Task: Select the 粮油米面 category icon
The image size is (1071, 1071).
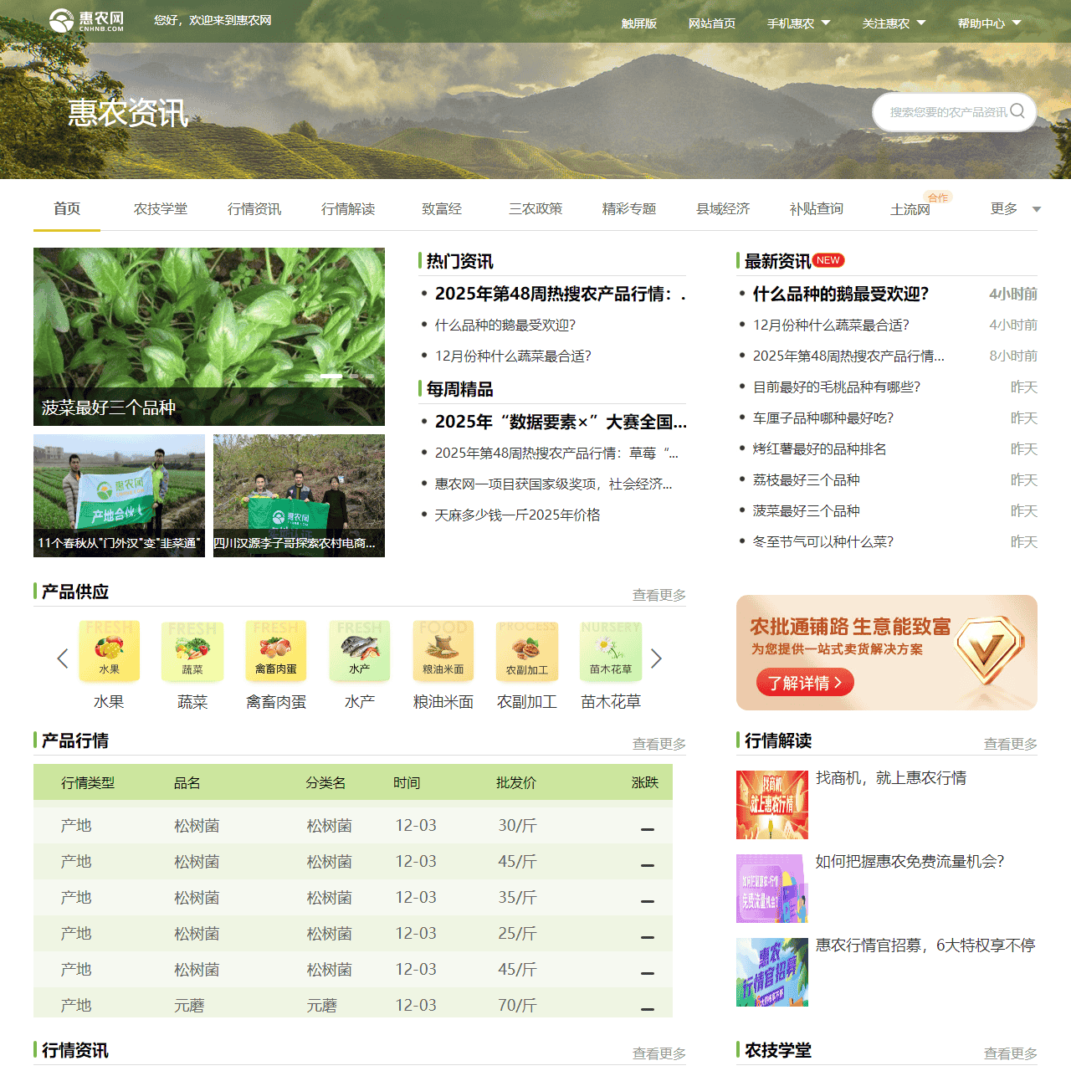Action: coord(443,651)
